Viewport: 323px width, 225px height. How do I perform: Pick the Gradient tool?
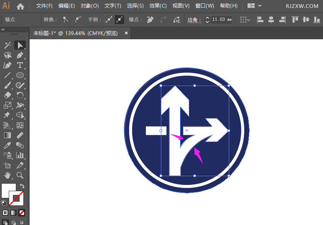[x=7, y=135]
